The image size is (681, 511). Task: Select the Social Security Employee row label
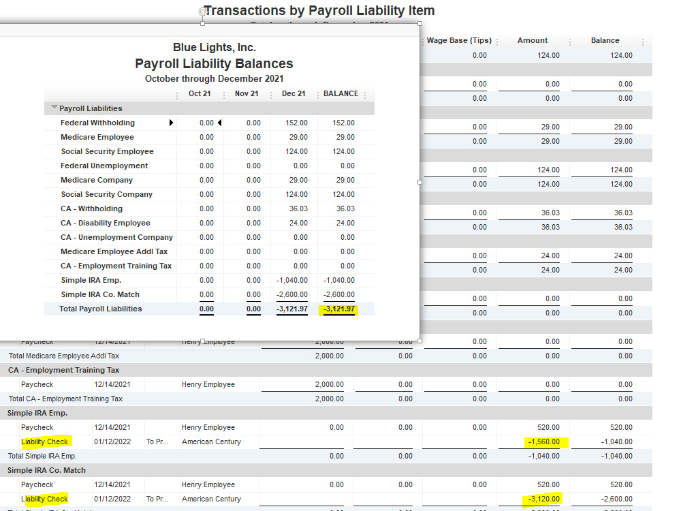coord(108,151)
